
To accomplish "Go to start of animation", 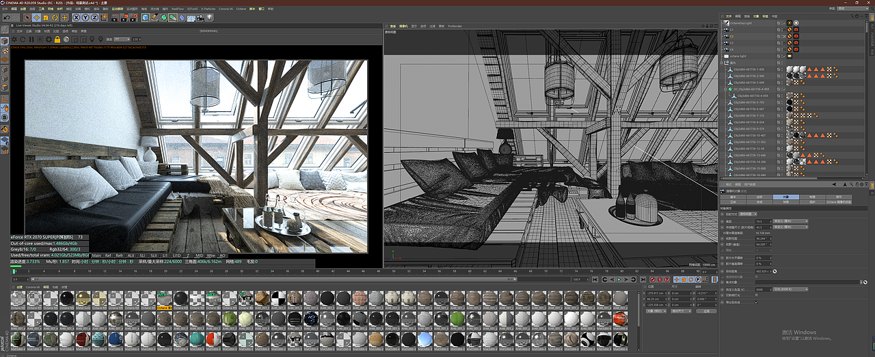I will 595,280.
